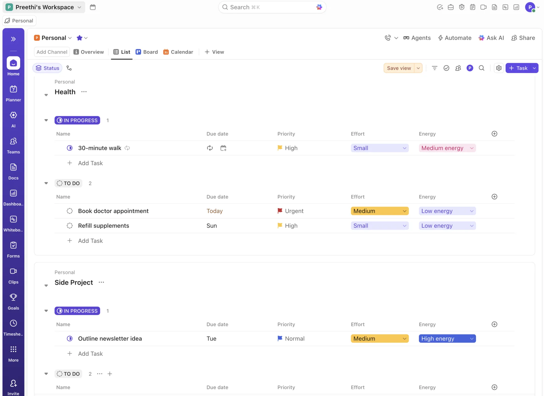Image resolution: width=544 pixels, height=396 pixels.
Task: Toggle status circle of Outline newsletter idea
Action: pyautogui.click(x=69, y=338)
